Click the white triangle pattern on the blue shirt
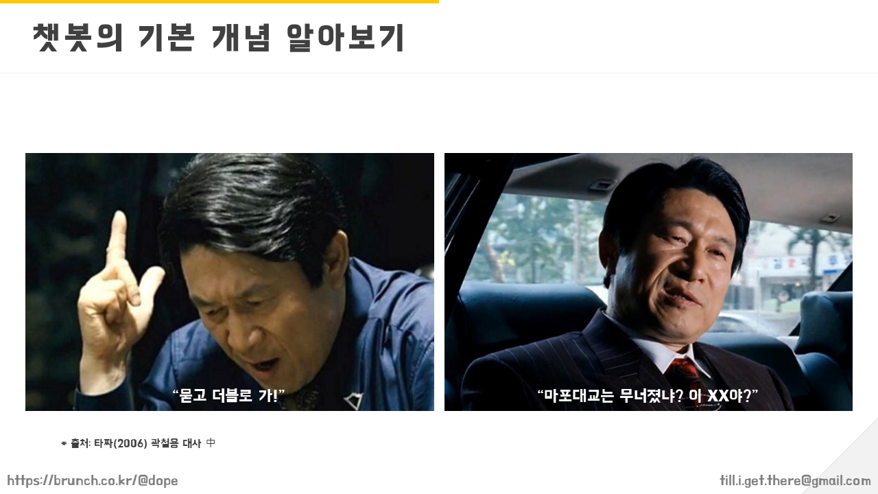This screenshot has height=494, width=878. (x=355, y=401)
